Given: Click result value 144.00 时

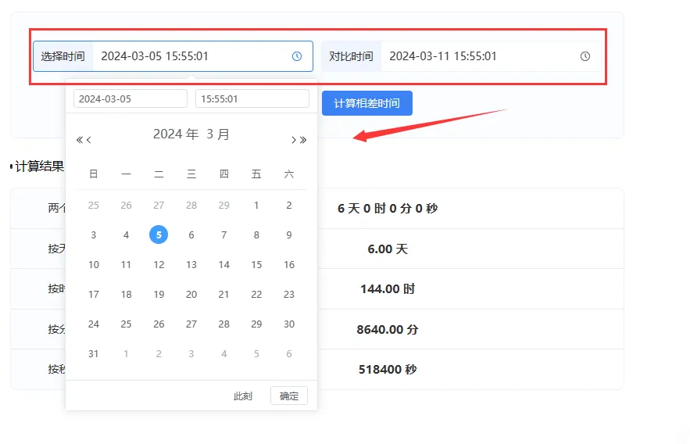Looking at the screenshot, I should pyautogui.click(x=388, y=289).
